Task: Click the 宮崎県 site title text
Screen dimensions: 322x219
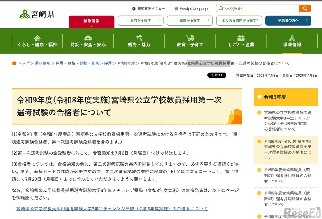Action: (43, 14)
